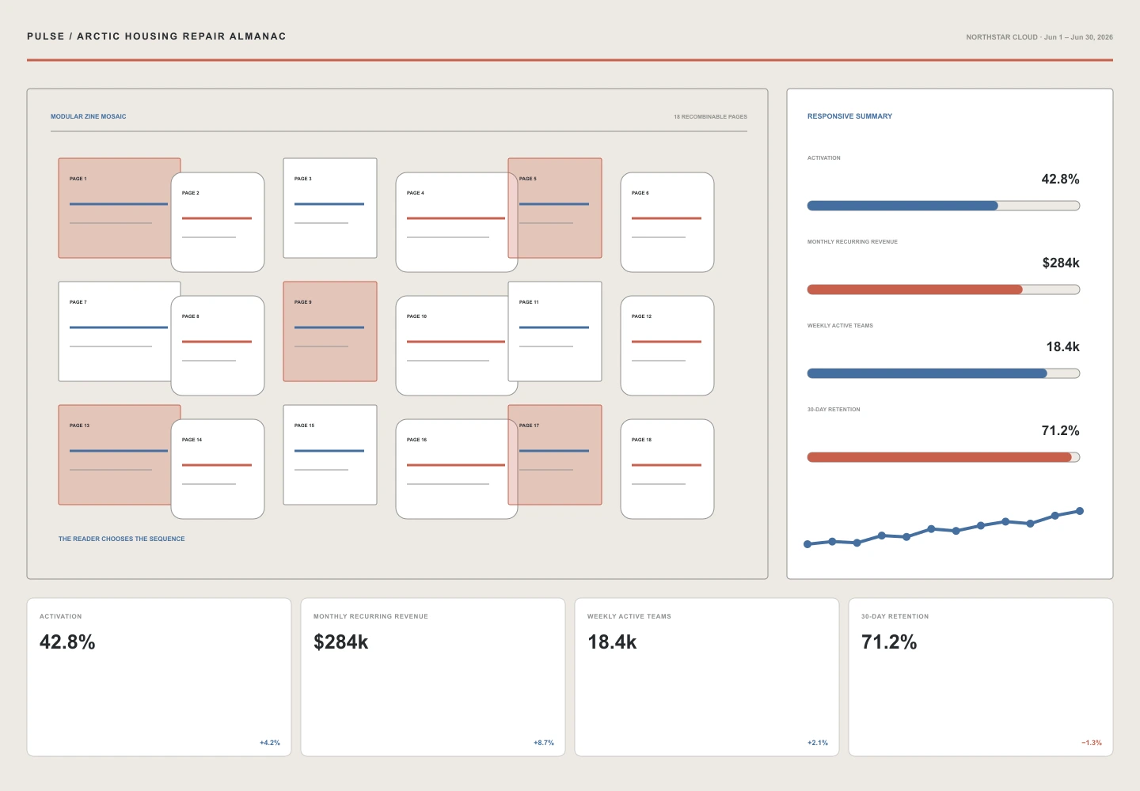The image size is (1140, 791).
Task: Click the Activation progress bar
Action: coord(944,206)
